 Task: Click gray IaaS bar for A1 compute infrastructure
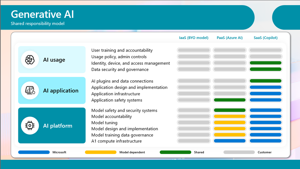(194, 141)
